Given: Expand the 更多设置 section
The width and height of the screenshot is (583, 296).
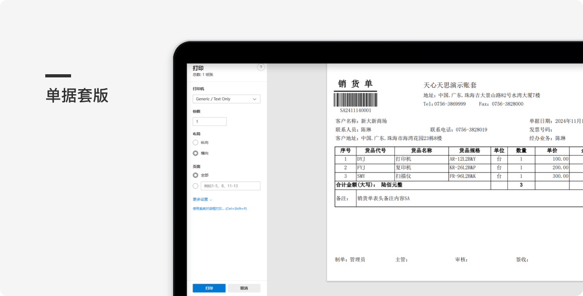Looking at the screenshot, I should 202,199.
